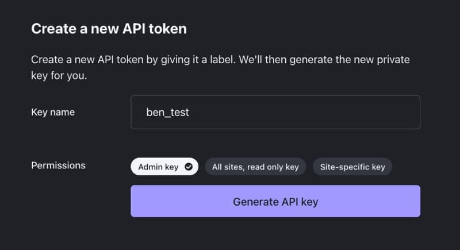Click the circled tick beside Admin key text
The image size is (460, 250).
tap(189, 167)
